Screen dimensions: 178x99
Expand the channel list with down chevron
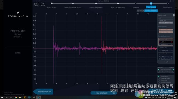(x=167, y=62)
